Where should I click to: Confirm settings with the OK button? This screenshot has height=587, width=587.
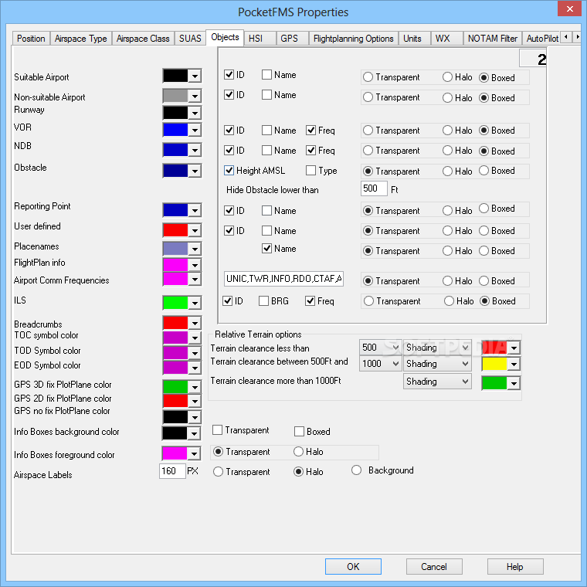(353, 566)
